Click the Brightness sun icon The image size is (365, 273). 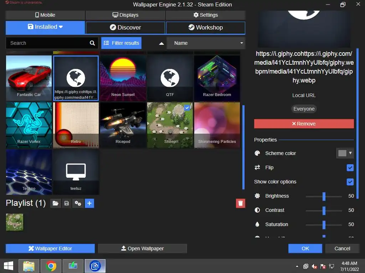click(257, 196)
